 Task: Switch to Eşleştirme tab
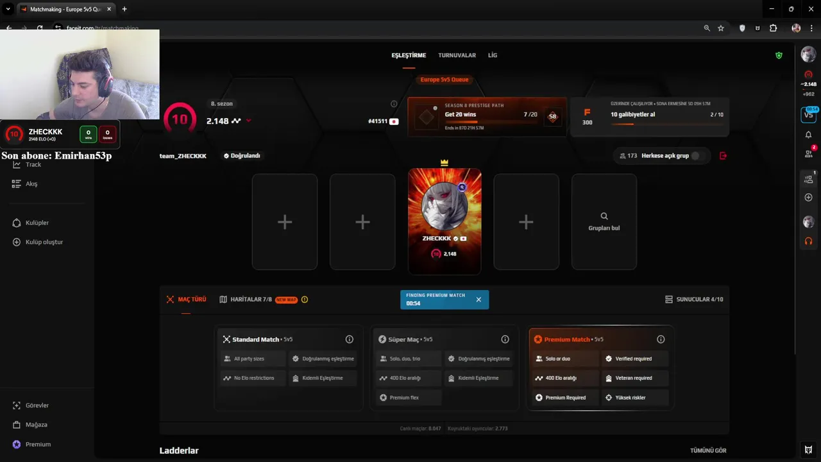(409, 55)
